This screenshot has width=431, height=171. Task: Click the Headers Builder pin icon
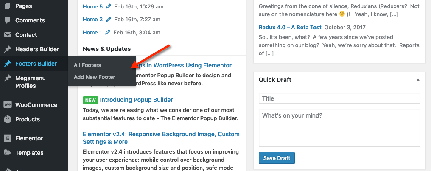pos(7,49)
